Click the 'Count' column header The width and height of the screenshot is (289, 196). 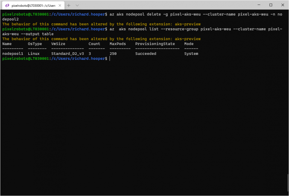tap(94, 44)
